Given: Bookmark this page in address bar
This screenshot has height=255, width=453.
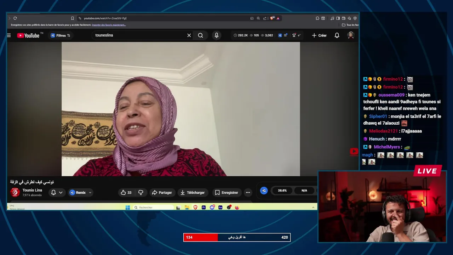Looking at the screenshot, I should coord(73,18).
